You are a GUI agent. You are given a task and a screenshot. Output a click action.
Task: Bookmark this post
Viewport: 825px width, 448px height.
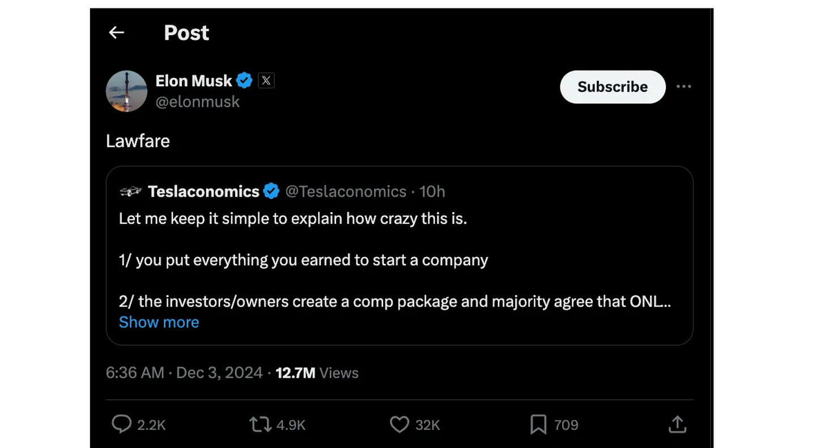click(538, 424)
